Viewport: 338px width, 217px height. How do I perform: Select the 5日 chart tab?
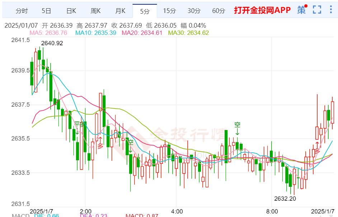46,11
